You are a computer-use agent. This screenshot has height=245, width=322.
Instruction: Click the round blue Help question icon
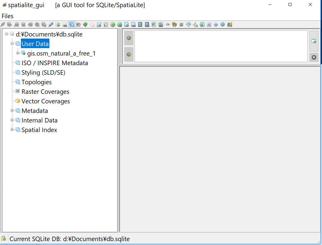216,24
